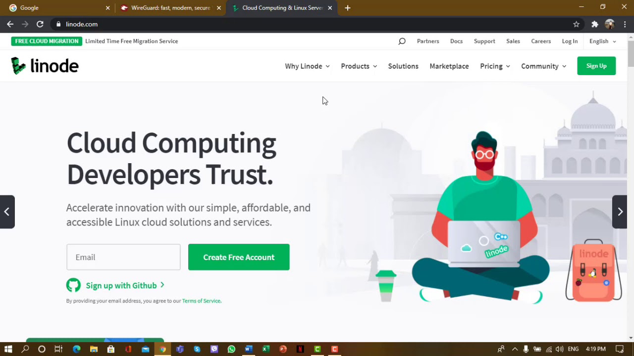Open Windows taskbar search
The image size is (634, 356).
tap(25, 349)
